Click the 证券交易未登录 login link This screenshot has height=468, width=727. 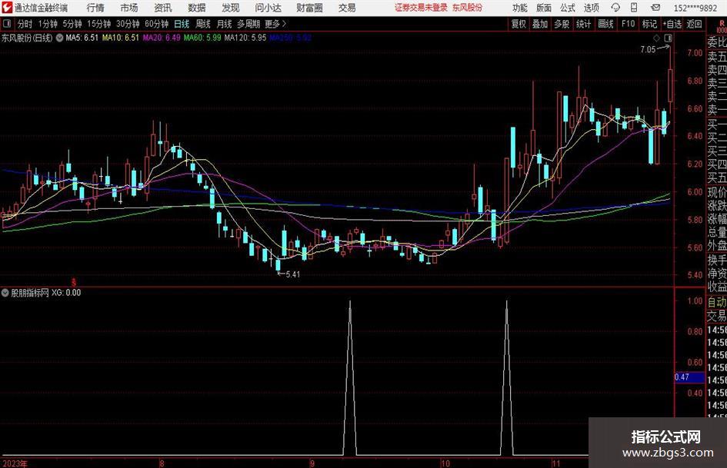tap(421, 8)
